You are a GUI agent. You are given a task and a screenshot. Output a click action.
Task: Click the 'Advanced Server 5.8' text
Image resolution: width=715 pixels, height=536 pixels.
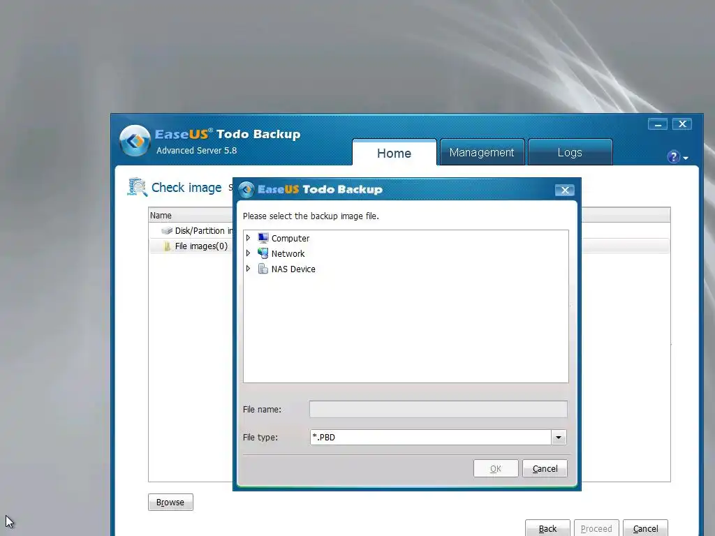[x=196, y=151]
